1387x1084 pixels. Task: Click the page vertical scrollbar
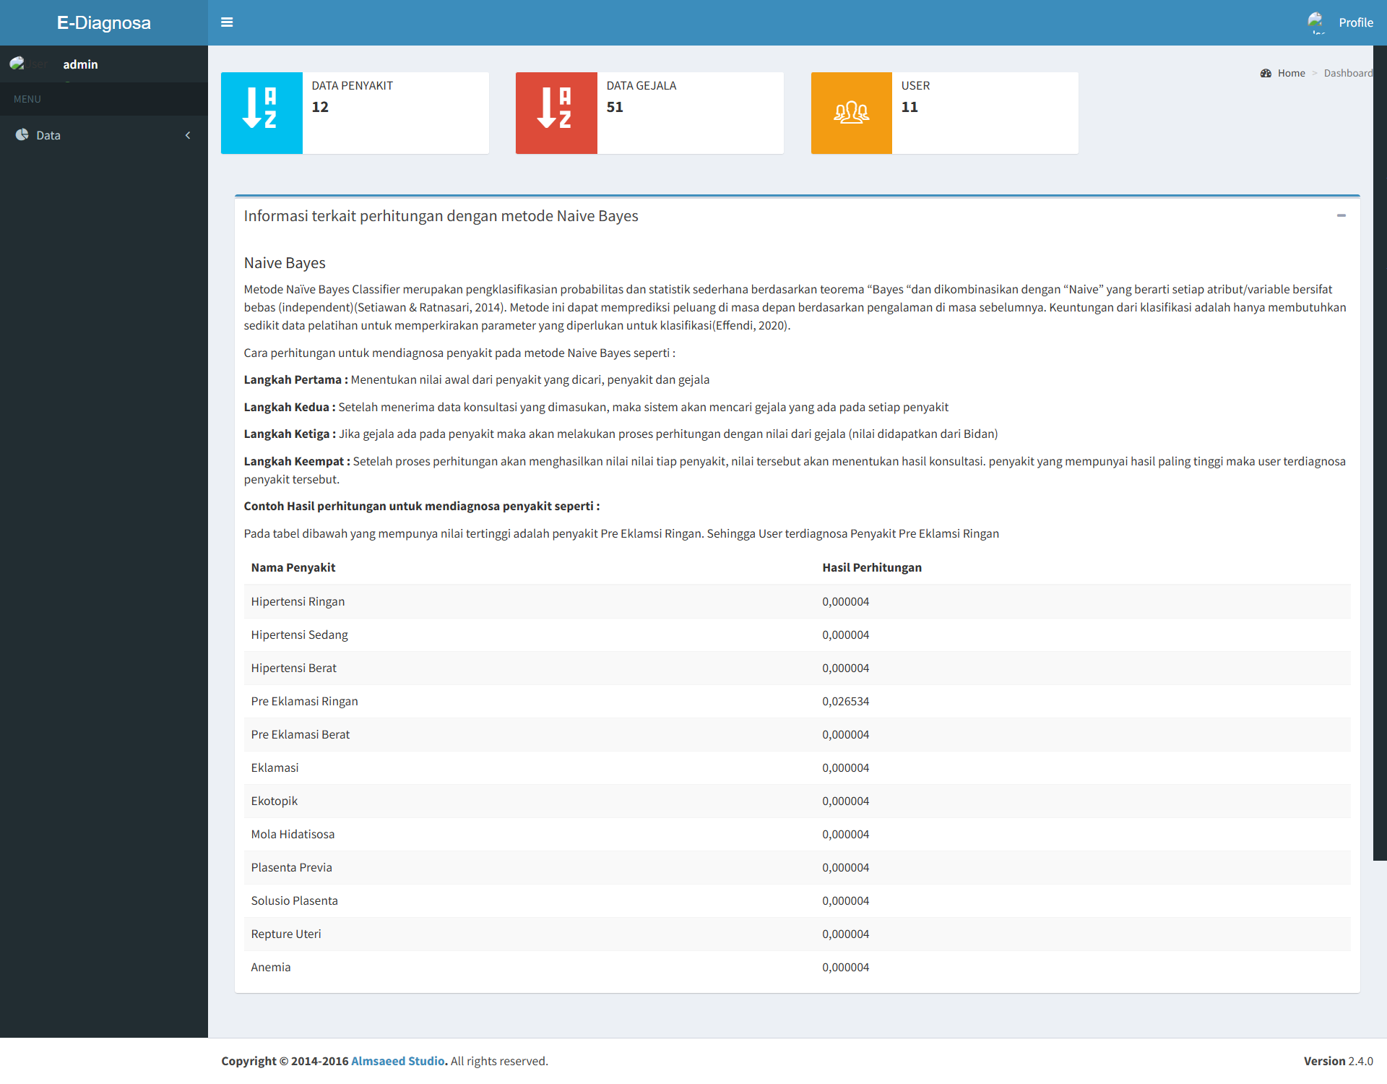pos(1380,448)
